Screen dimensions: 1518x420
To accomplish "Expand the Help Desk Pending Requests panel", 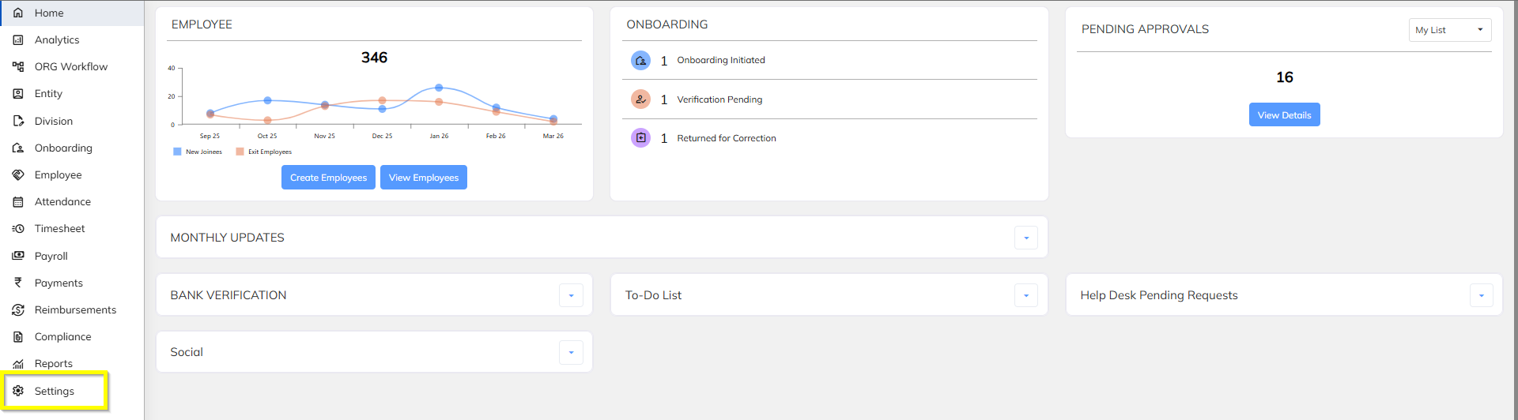I will (x=1481, y=295).
